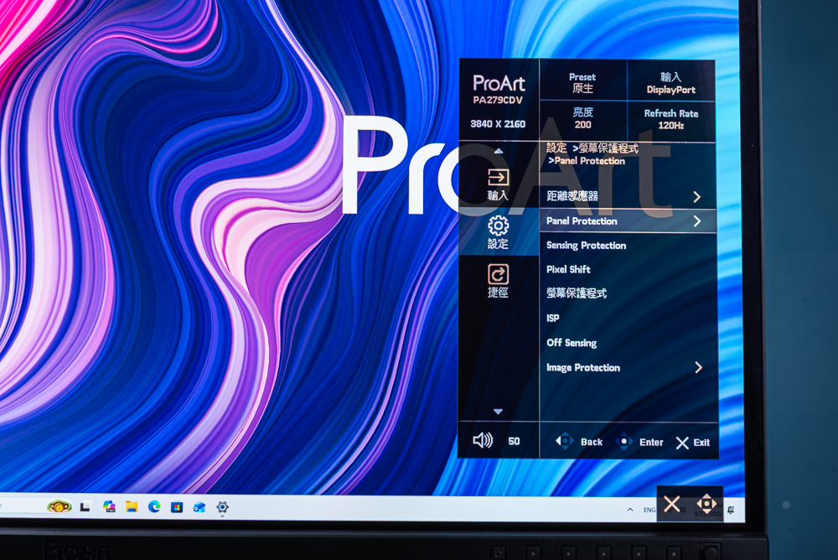
Task: Open File Explorer from the taskbar
Action: pyautogui.click(x=132, y=506)
